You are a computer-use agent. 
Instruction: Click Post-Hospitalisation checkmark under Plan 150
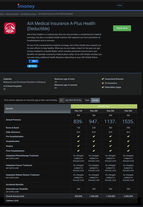[x=78, y=151]
